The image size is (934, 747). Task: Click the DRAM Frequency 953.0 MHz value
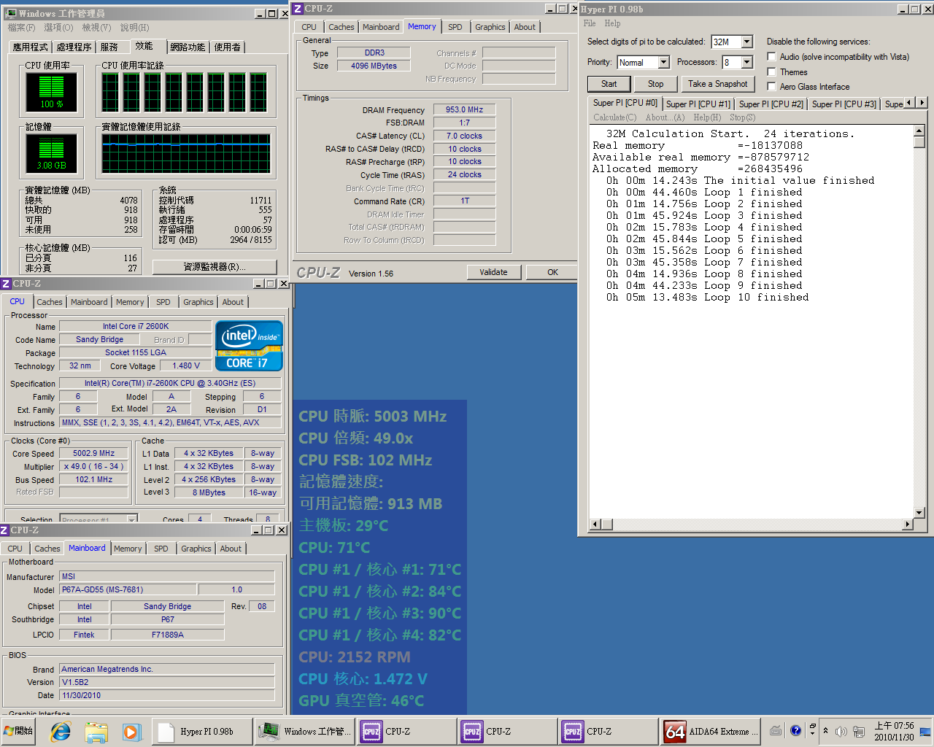pyautogui.click(x=464, y=109)
